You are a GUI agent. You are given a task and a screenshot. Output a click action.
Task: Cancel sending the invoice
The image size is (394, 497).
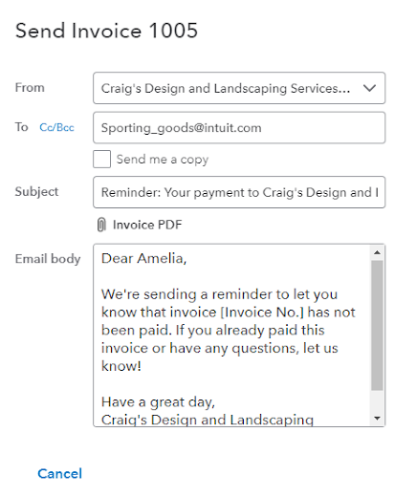point(60,473)
